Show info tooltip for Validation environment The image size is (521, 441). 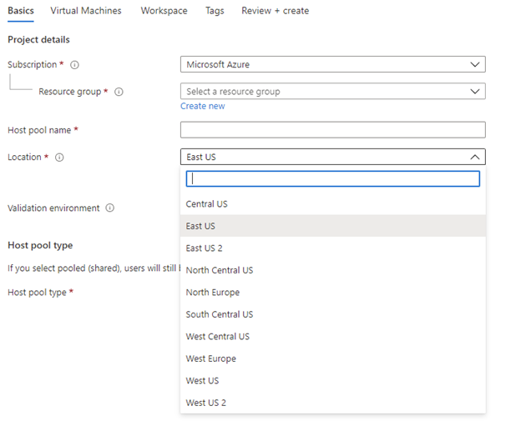tap(110, 208)
